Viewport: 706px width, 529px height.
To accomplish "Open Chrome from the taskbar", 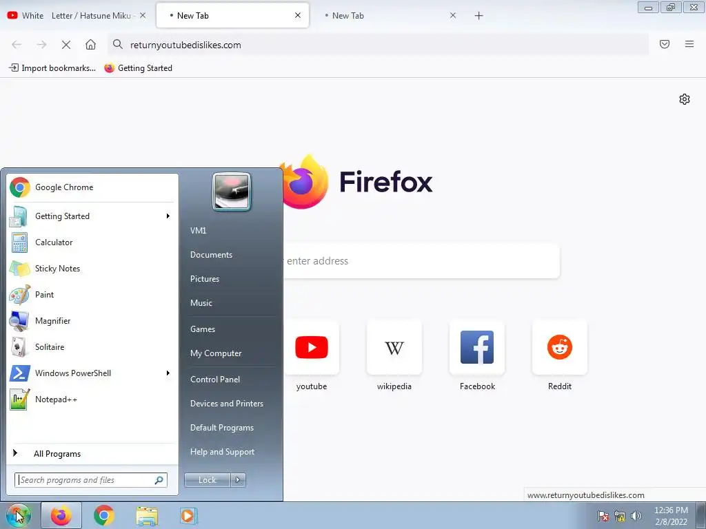I will pyautogui.click(x=104, y=515).
